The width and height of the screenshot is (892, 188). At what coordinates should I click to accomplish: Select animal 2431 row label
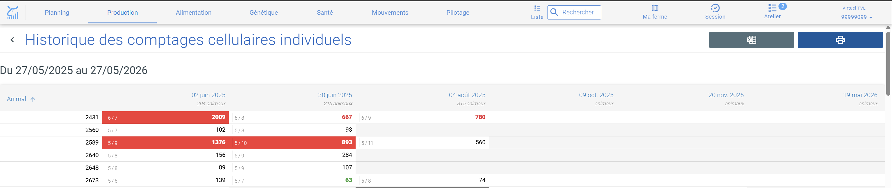point(92,118)
